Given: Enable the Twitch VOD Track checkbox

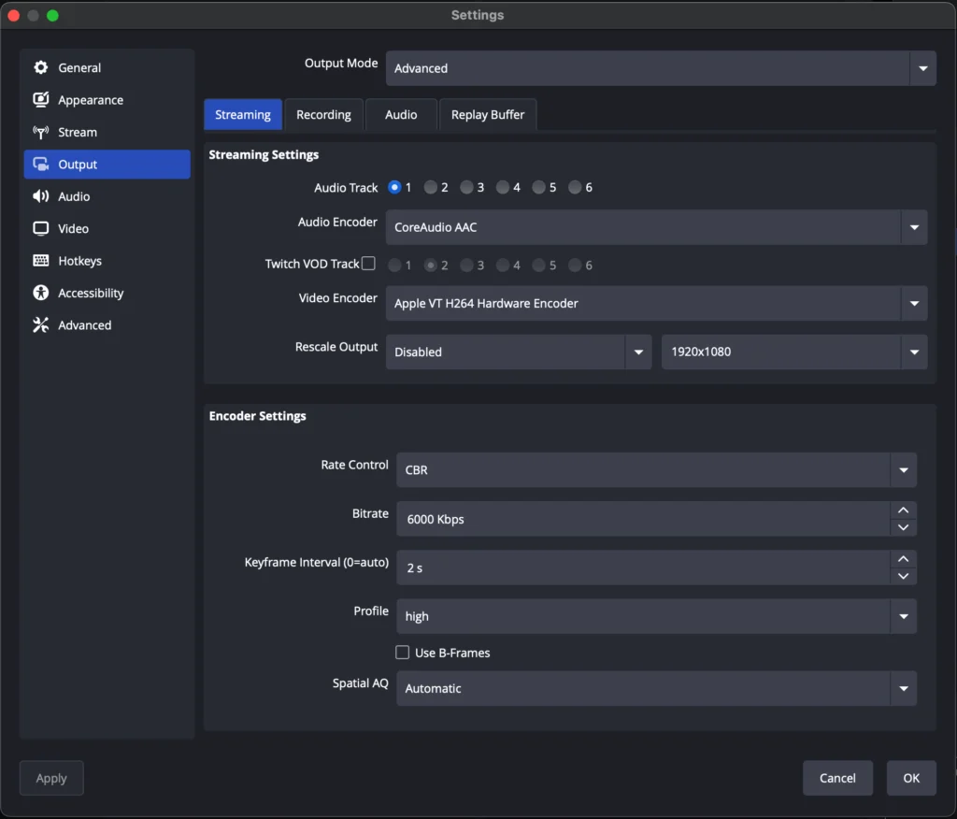Looking at the screenshot, I should (x=369, y=264).
